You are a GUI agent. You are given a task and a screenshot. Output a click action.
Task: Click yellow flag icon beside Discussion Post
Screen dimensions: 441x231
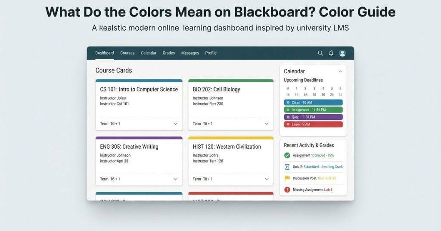(287, 178)
